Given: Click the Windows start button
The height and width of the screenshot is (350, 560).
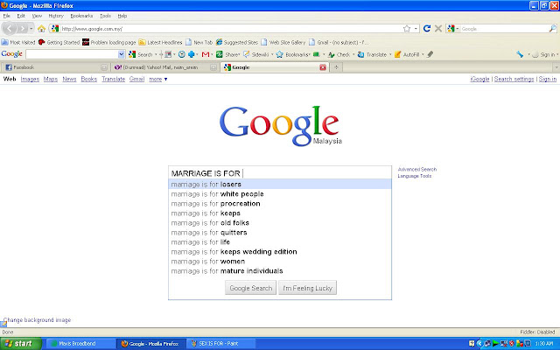Looking at the screenshot, I should (20, 344).
